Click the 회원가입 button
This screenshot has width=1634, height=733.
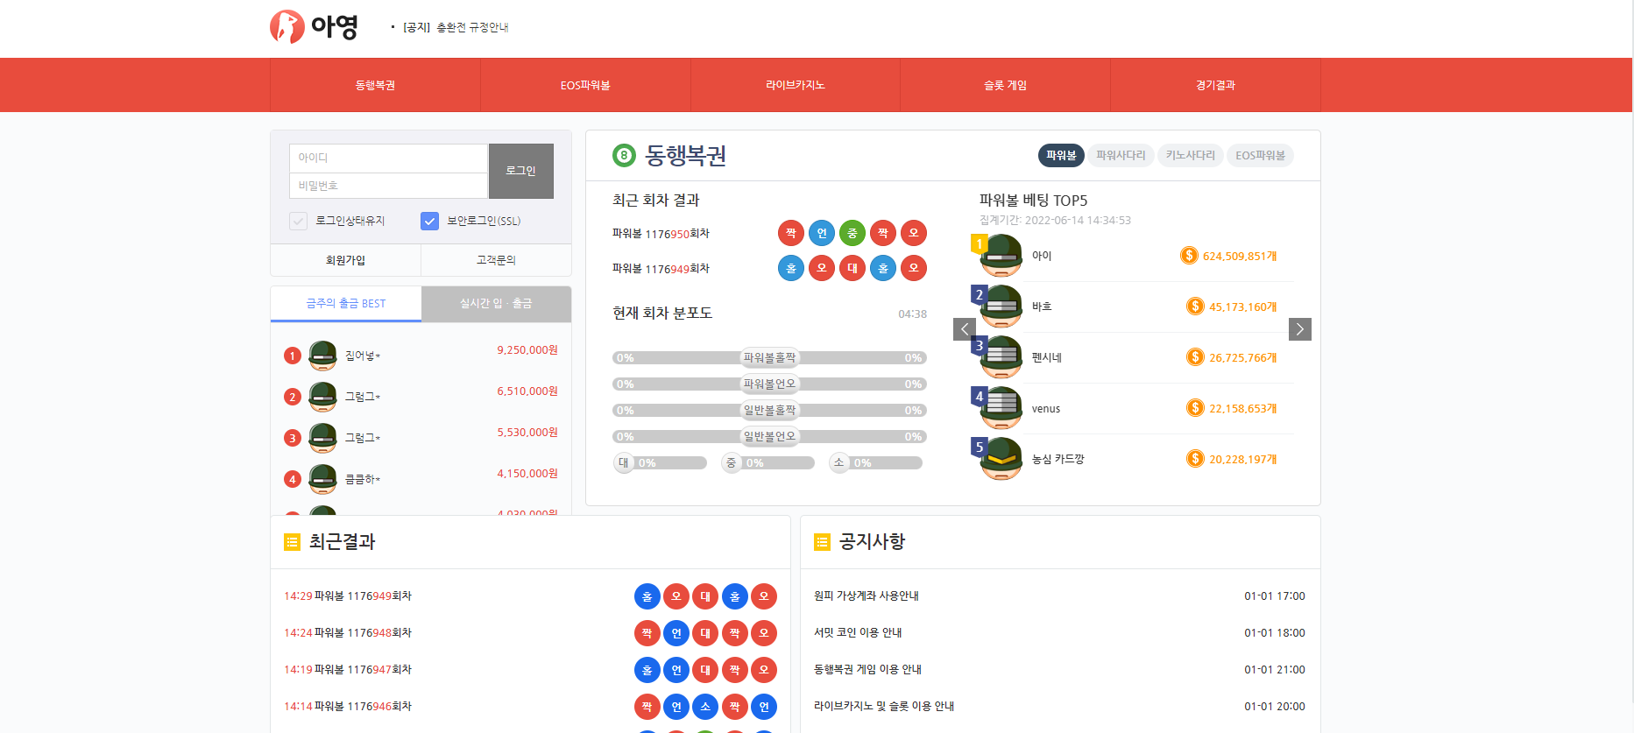[345, 260]
